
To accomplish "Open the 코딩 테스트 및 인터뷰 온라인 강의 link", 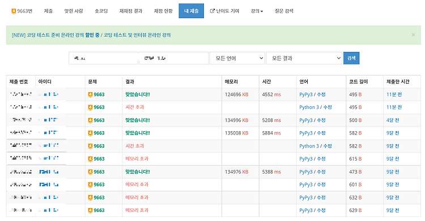I will tap(137, 35).
